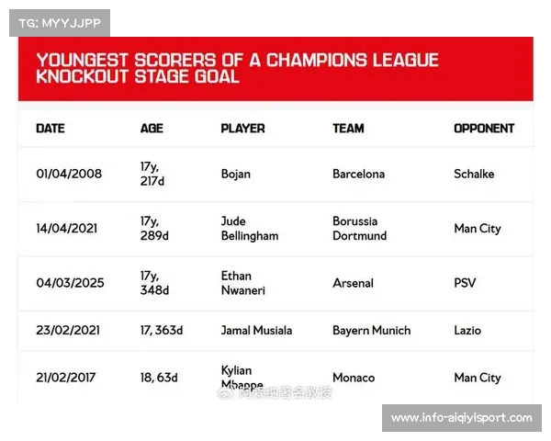Select the DATE column header
Viewport: 551px width, 441px height.
tap(51, 129)
